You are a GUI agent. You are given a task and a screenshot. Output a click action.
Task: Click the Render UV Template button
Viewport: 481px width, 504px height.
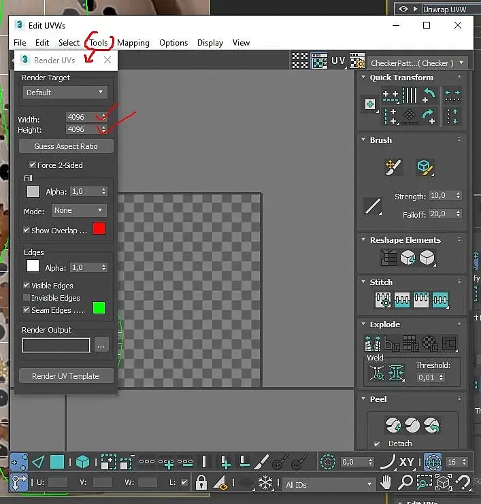(x=66, y=376)
